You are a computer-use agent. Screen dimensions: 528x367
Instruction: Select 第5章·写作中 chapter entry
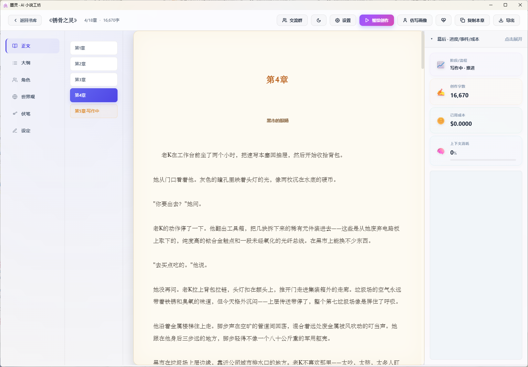pyautogui.click(x=94, y=111)
